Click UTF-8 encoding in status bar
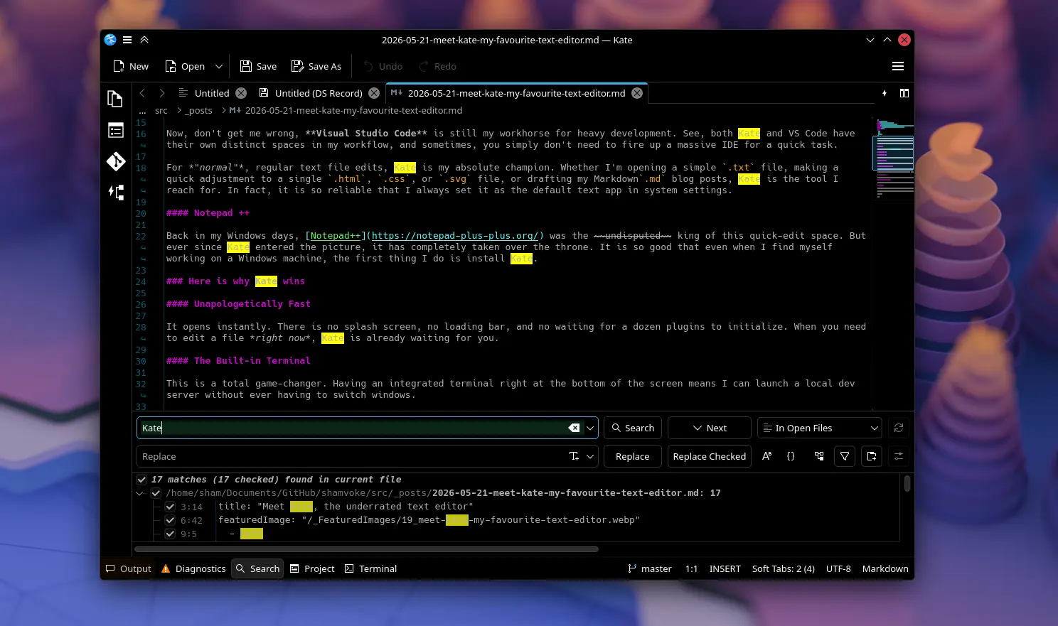The image size is (1058, 626). [838, 568]
